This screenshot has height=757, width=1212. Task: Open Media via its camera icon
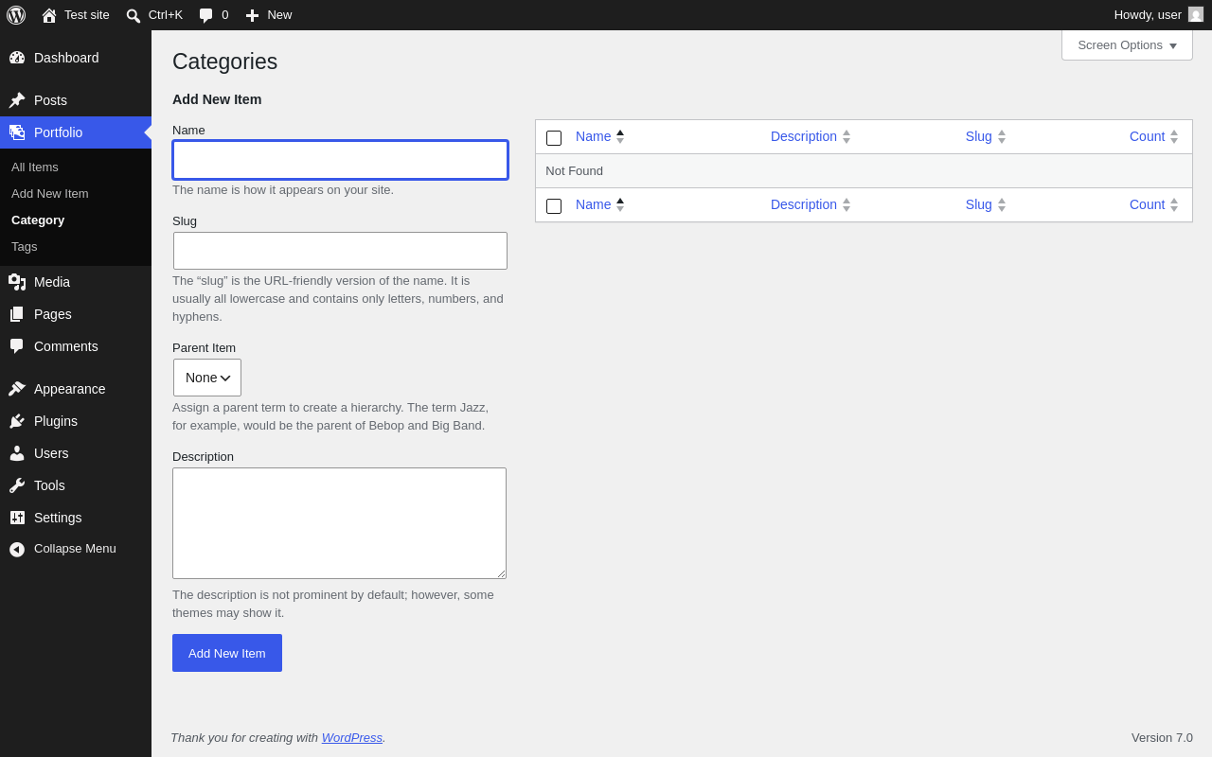pyautogui.click(x=17, y=282)
